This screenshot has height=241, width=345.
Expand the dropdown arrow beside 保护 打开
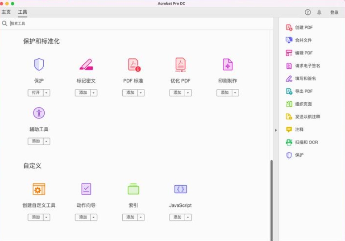46,93
